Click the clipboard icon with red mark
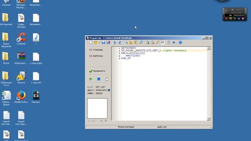The image size is (251, 141). pyautogui.click(x=153, y=43)
